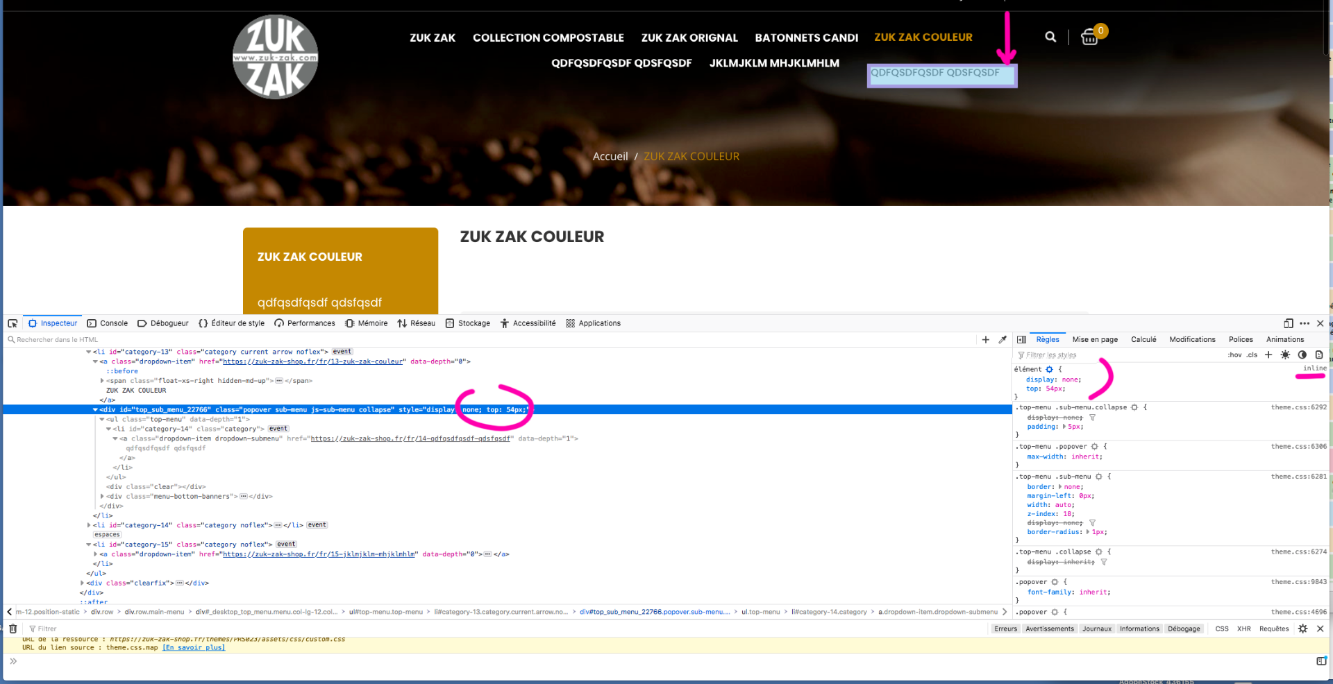Click the En savoir plus link
This screenshot has width=1333, height=684.
(x=194, y=648)
